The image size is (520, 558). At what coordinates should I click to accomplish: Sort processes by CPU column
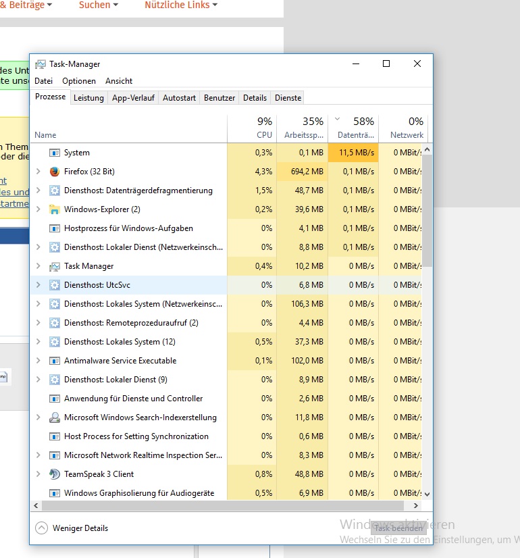pos(252,128)
